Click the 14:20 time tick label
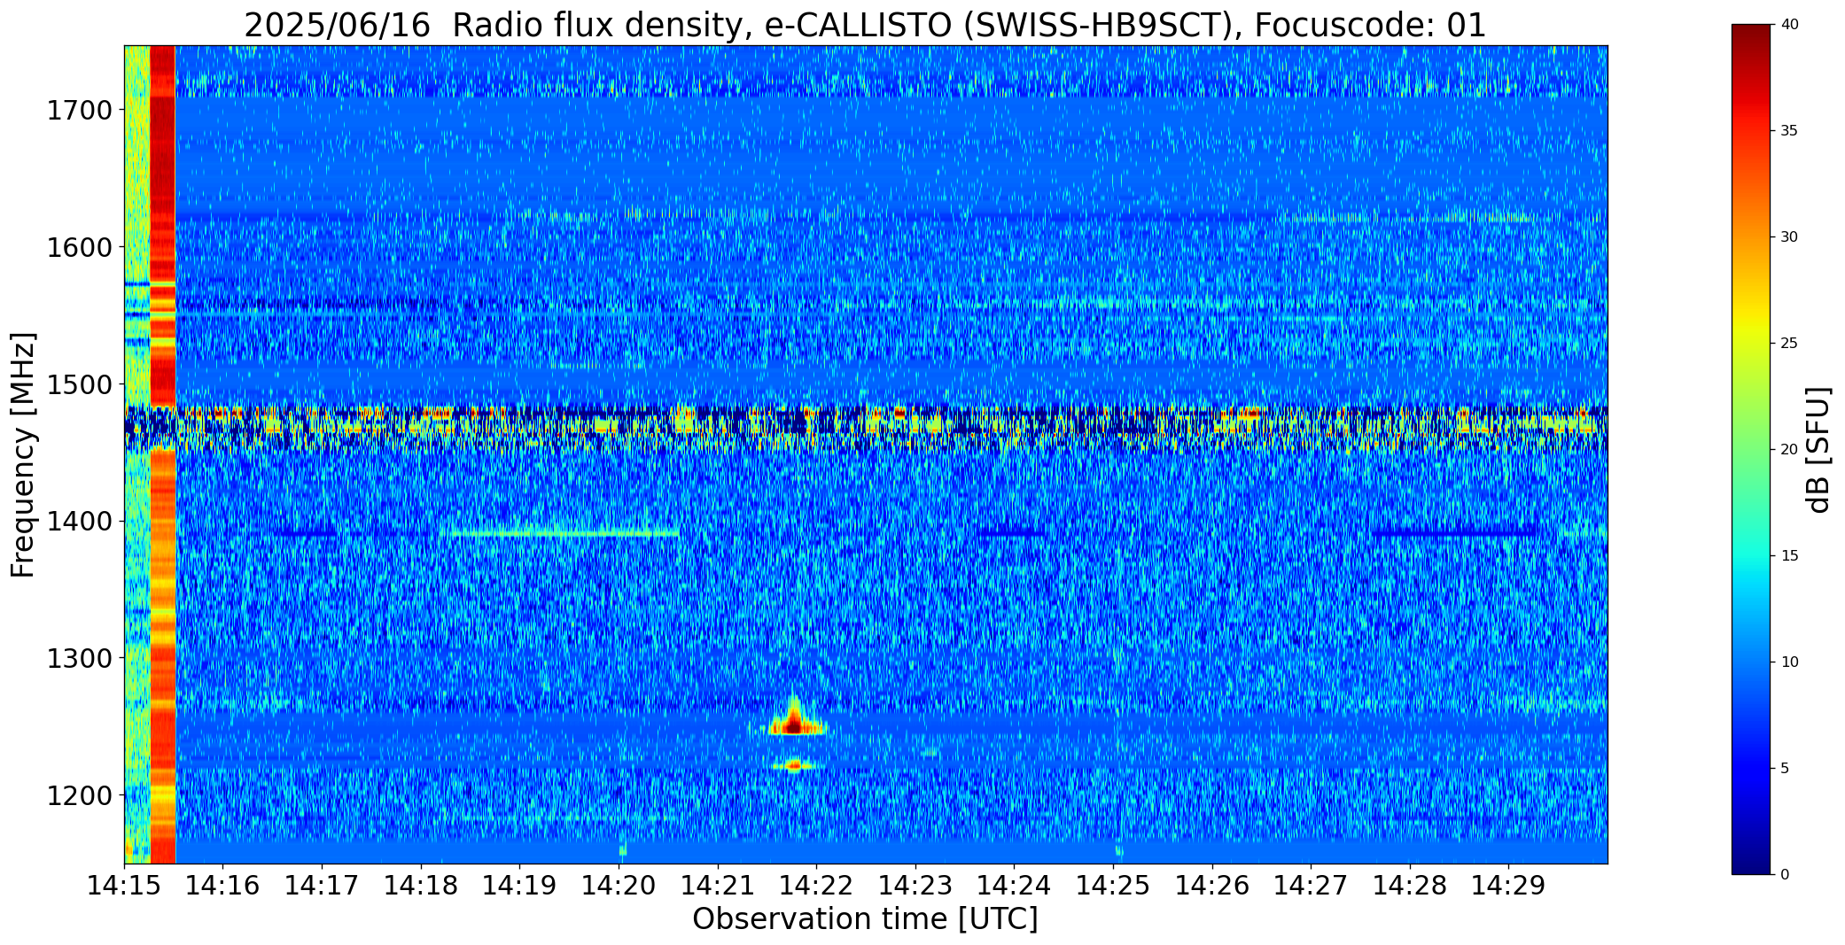The height and width of the screenshot is (945, 1845). [x=619, y=885]
